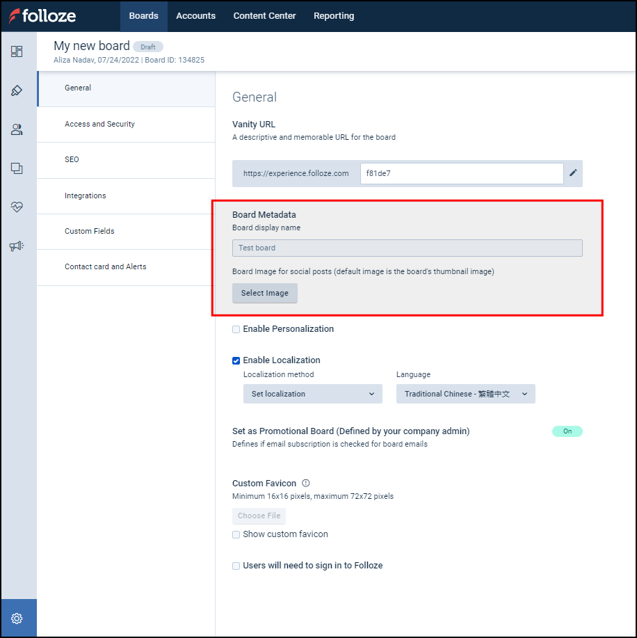Select the paintbrush design icon in sidebar
The width and height of the screenshot is (637, 638).
(17, 90)
